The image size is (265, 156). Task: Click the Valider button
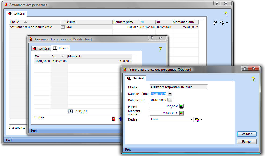pyautogui.click(x=246, y=134)
